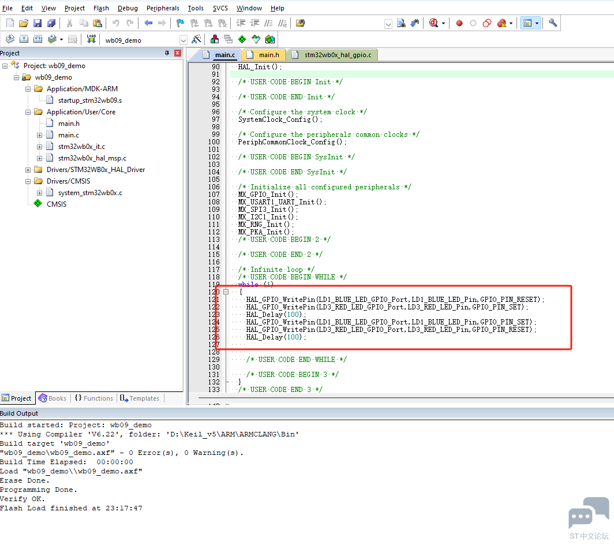Build target files icon
This screenshot has width=614, height=545.
(24, 39)
